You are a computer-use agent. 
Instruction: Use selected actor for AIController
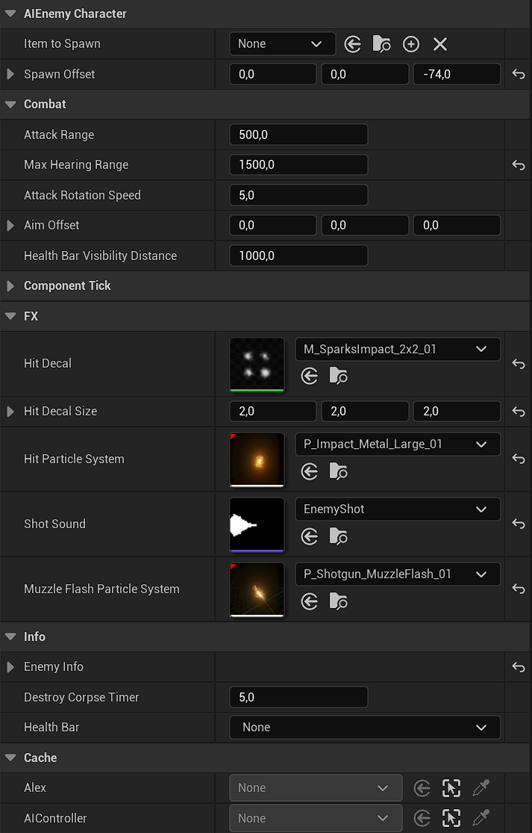[x=422, y=819]
